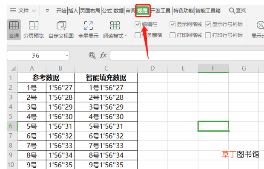Enable the 打印网格线 checkbox
The width and height of the screenshot is (264, 169).
click(172, 35)
